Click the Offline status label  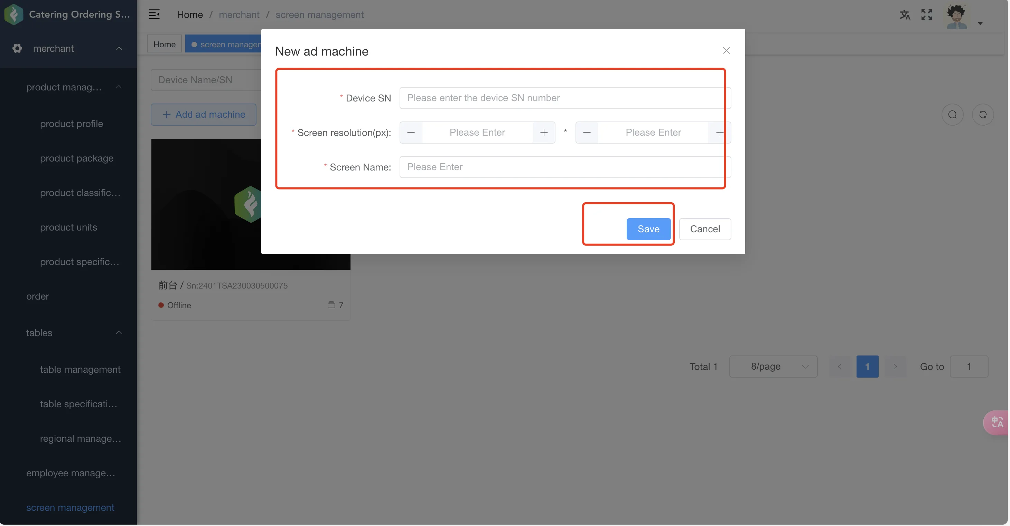(x=179, y=305)
